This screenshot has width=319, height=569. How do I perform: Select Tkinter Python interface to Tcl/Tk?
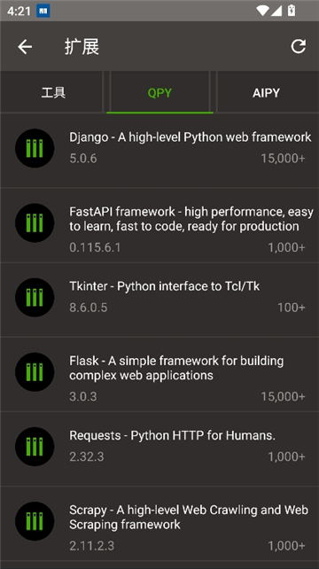(165, 286)
